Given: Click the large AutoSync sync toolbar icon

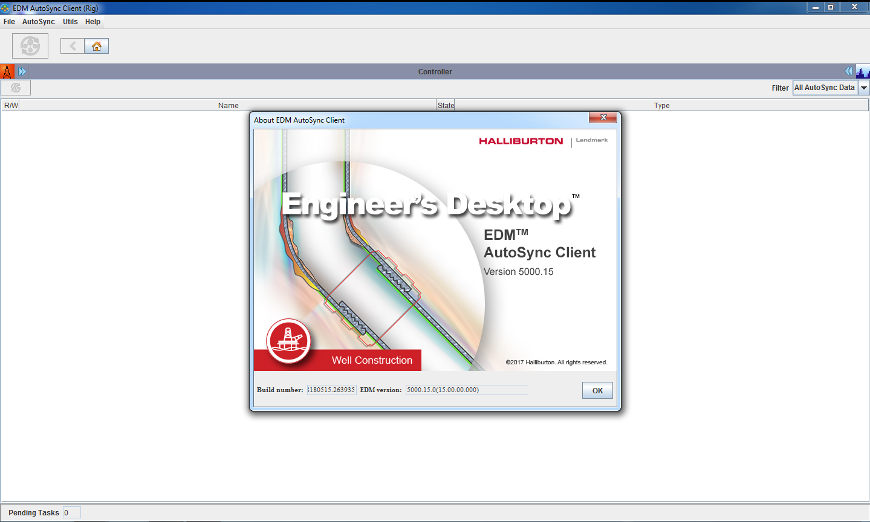Looking at the screenshot, I should pos(30,46).
